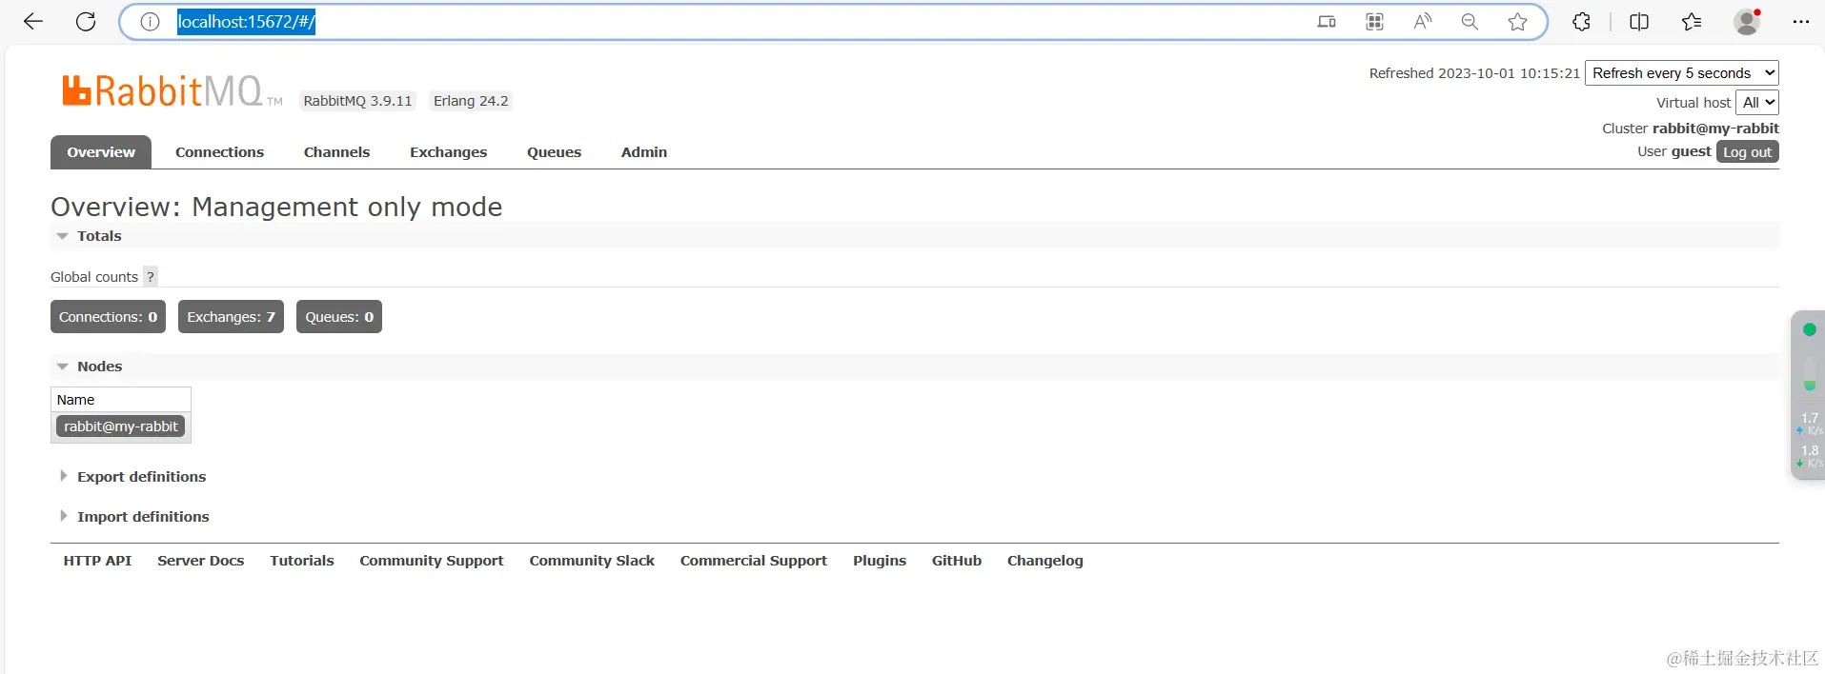The width and height of the screenshot is (1825, 674).
Task: Switch to the Queues tab
Action: click(x=554, y=152)
